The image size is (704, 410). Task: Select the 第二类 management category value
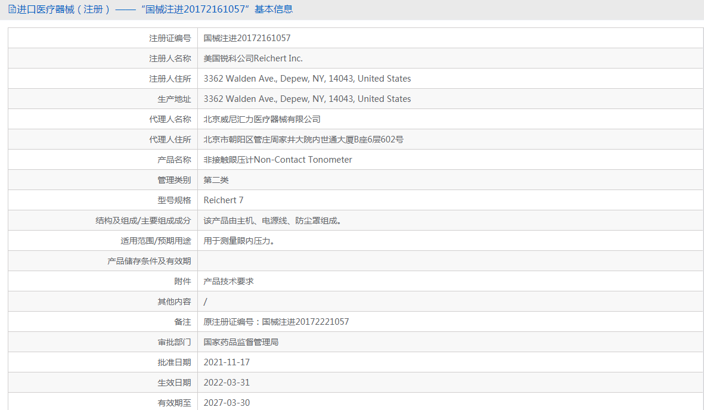(x=216, y=180)
